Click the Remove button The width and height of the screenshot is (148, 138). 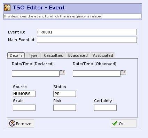click(21, 123)
